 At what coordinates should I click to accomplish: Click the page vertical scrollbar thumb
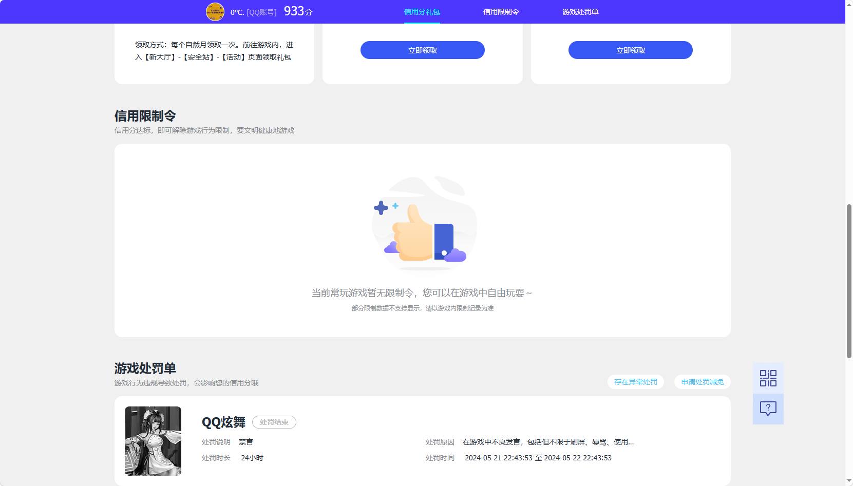(849, 281)
